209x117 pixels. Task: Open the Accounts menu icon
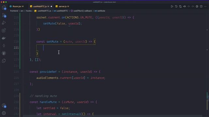4,106
